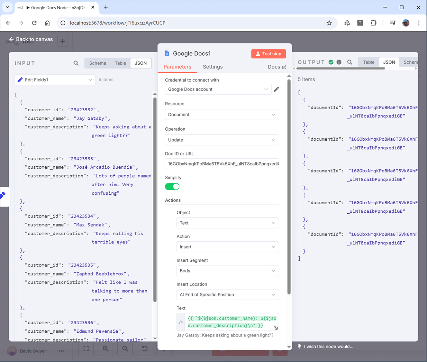This screenshot has height=362, width=427.
Task: Click reset zoom canvas button
Action: pyautogui.click(x=144, y=348)
